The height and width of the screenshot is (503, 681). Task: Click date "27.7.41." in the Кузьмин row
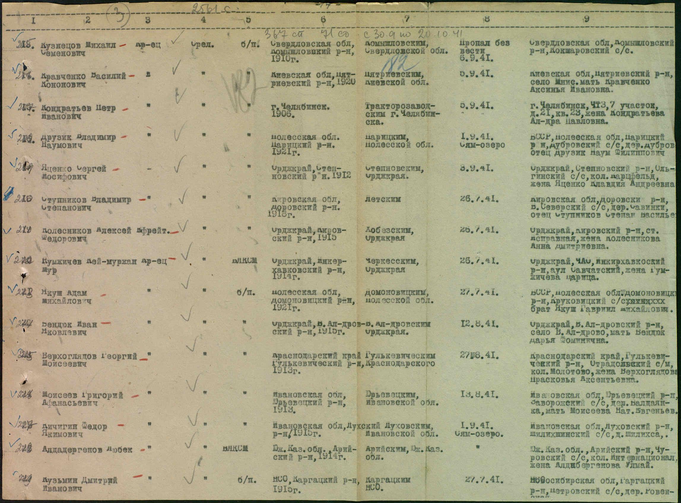(x=484, y=480)
